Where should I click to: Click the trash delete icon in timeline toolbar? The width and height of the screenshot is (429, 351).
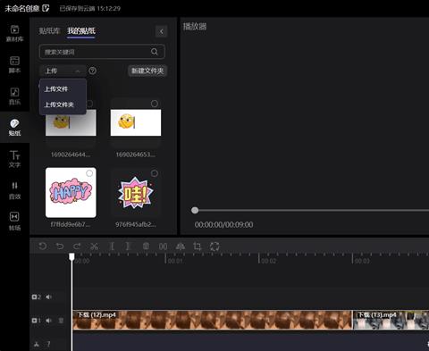pos(146,247)
